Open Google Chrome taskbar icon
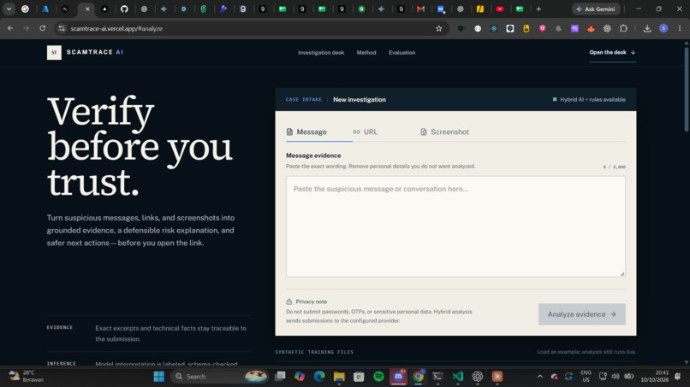 tap(418, 377)
